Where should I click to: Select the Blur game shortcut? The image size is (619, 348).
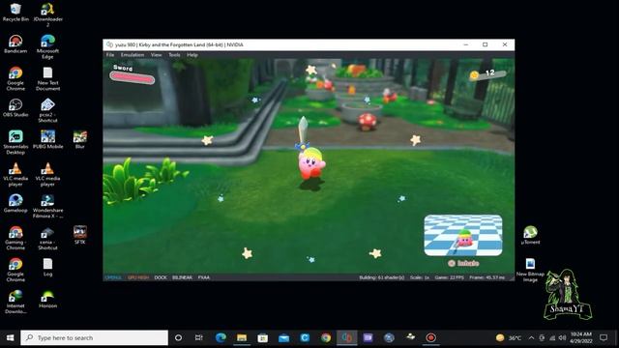pyautogui.click(x=80, y=139)
